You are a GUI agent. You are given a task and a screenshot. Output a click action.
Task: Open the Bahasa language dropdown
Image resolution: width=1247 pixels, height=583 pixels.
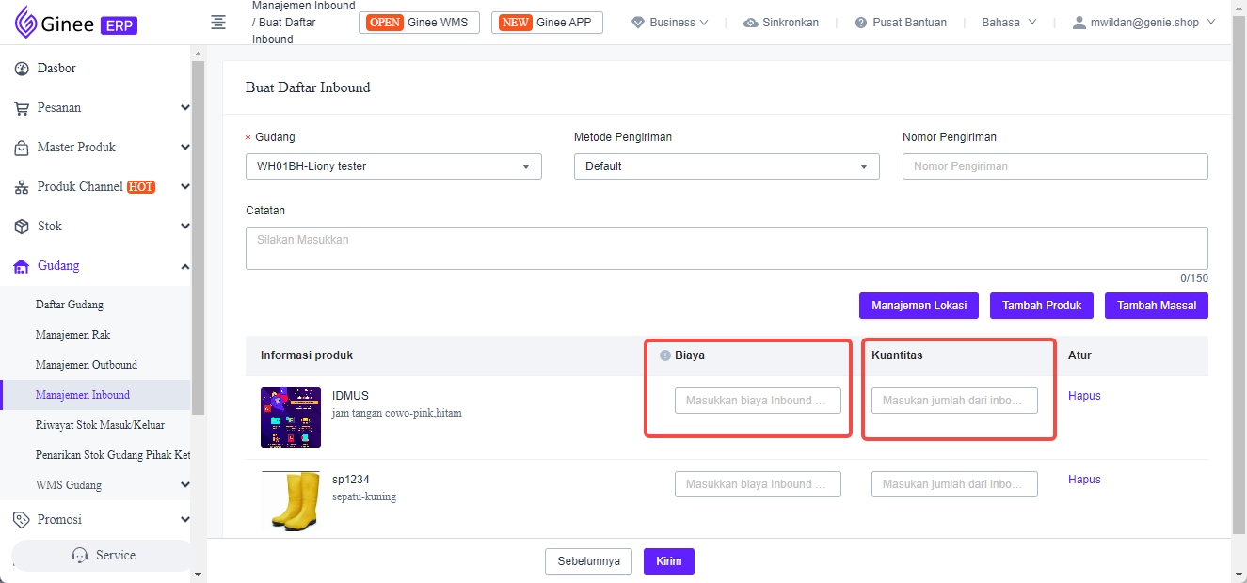(1009, 23)
